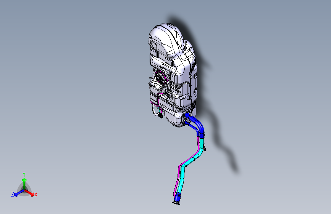Select the circular fuel pump module on tank
The image size is (331, 214).
(161, 78)
